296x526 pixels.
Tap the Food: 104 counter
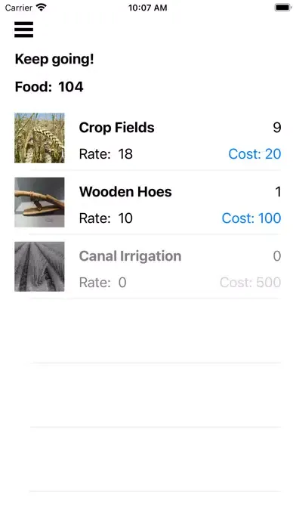[49, 87]
